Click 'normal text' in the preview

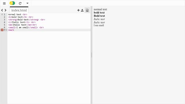100,9
